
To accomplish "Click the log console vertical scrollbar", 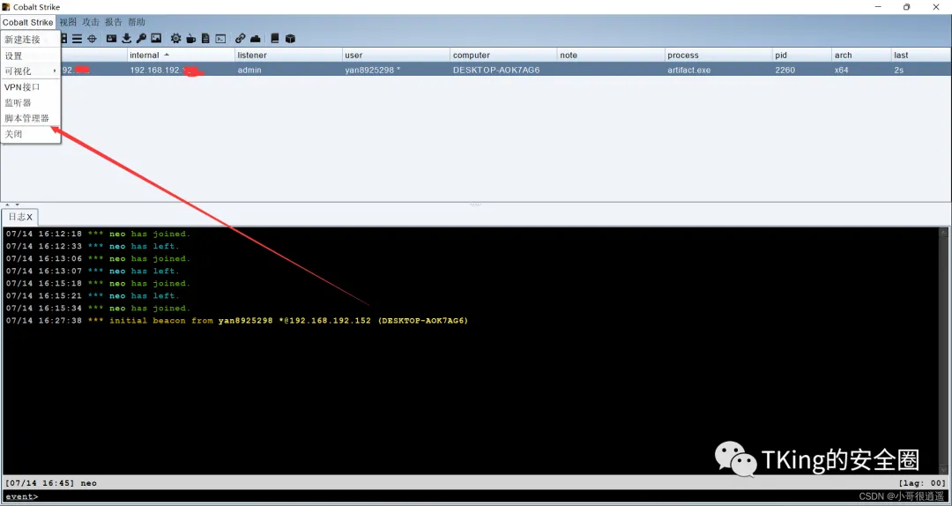I will [943, 350].
